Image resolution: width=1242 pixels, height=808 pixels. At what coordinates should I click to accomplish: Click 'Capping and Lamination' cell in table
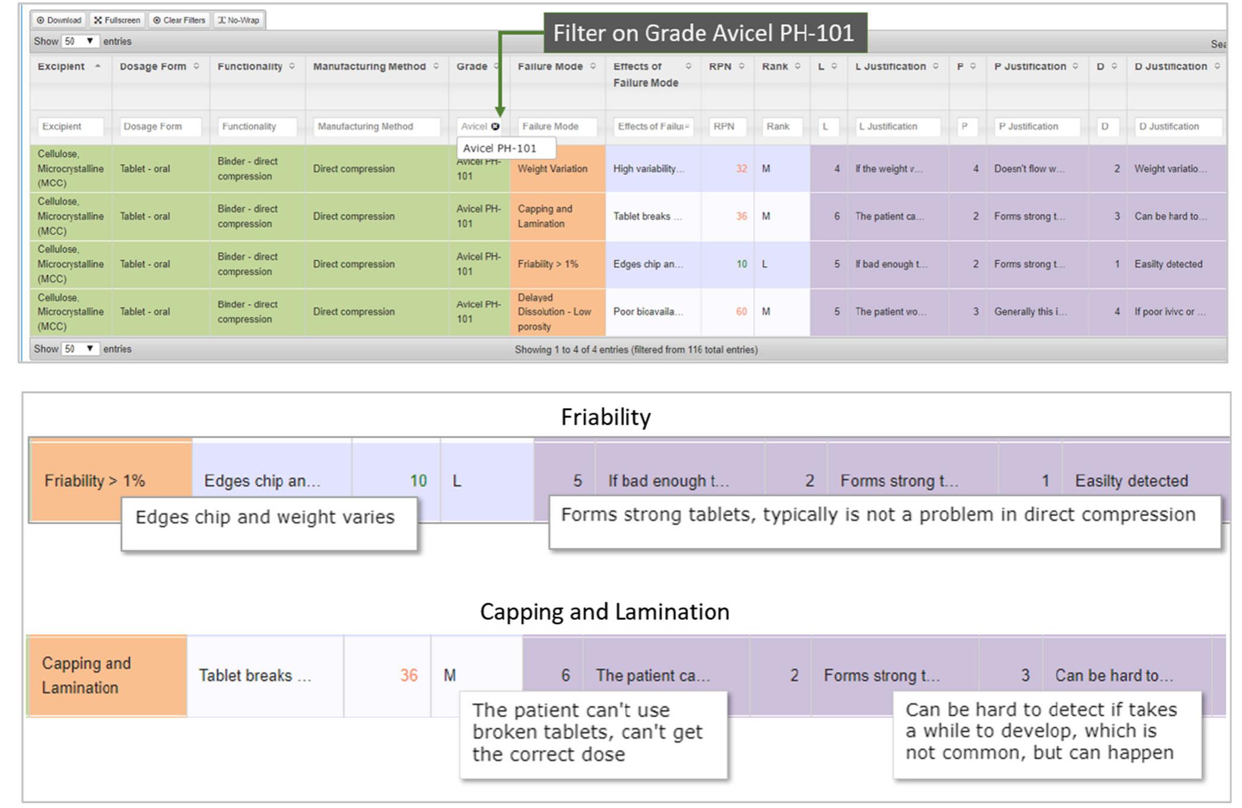557,217
